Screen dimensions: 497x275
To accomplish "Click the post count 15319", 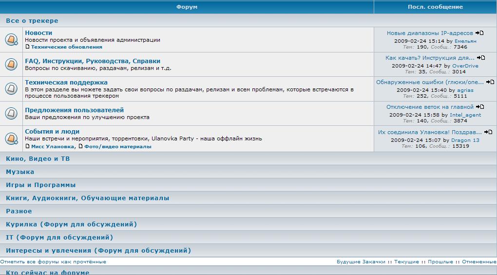I will 461,146.
